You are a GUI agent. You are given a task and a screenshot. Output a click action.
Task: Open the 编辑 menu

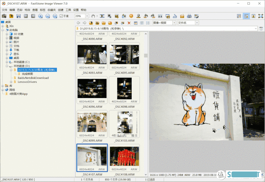[x=12, y=10]
